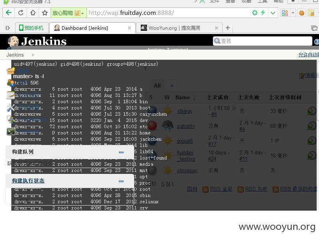Expand the breadcrumb arrow after Jenkins

(x=33, y=55)
